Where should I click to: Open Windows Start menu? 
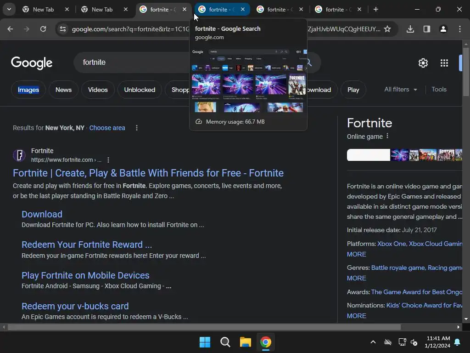pos(205,342)
